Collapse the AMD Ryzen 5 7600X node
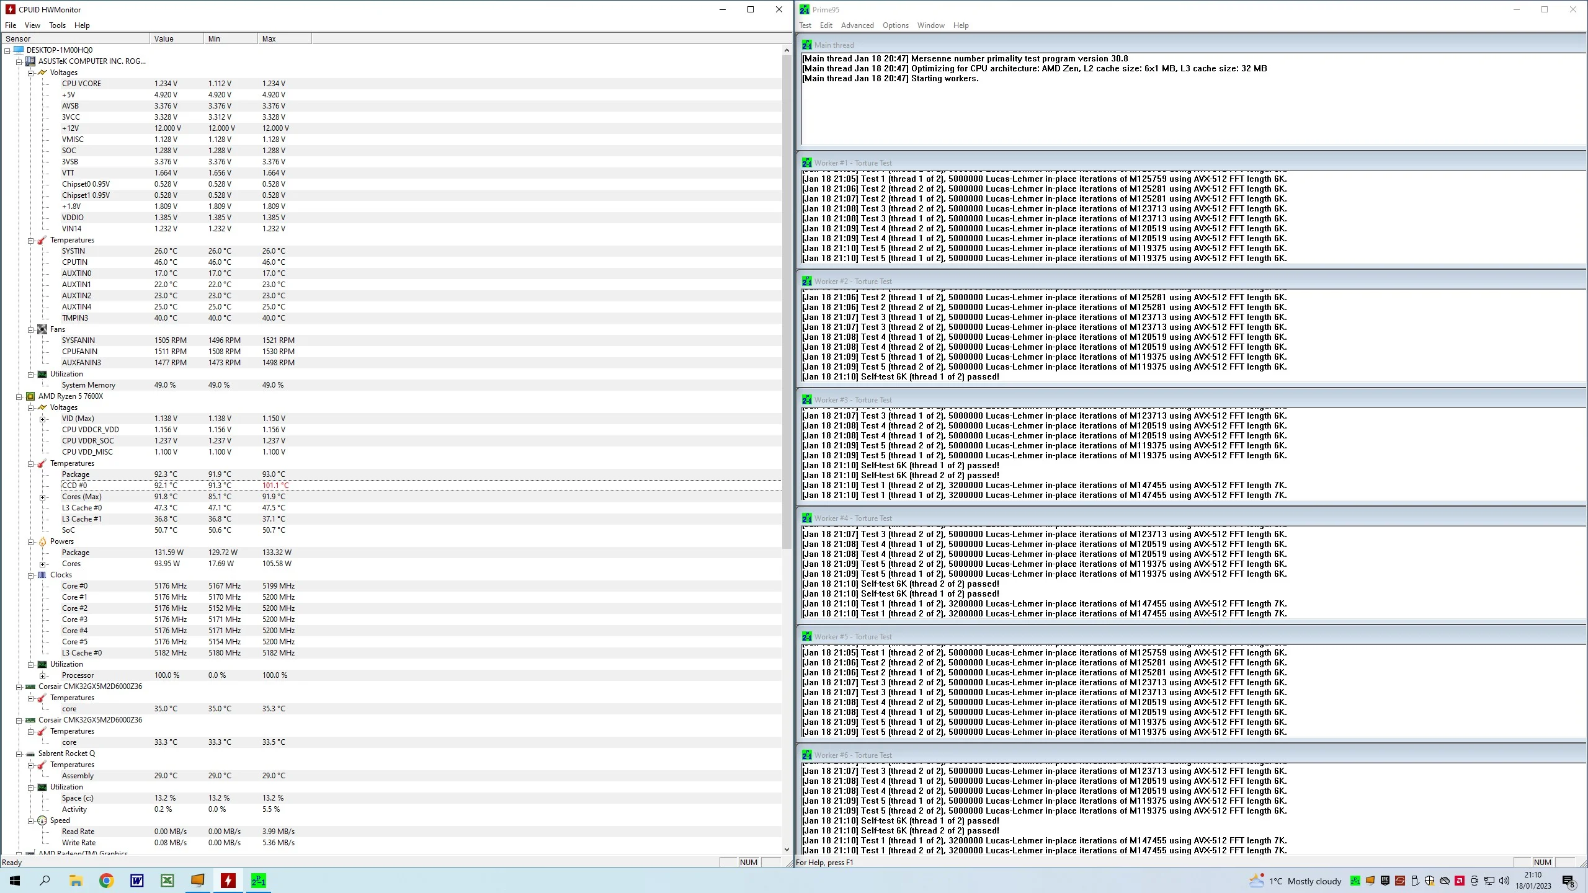 19,396
